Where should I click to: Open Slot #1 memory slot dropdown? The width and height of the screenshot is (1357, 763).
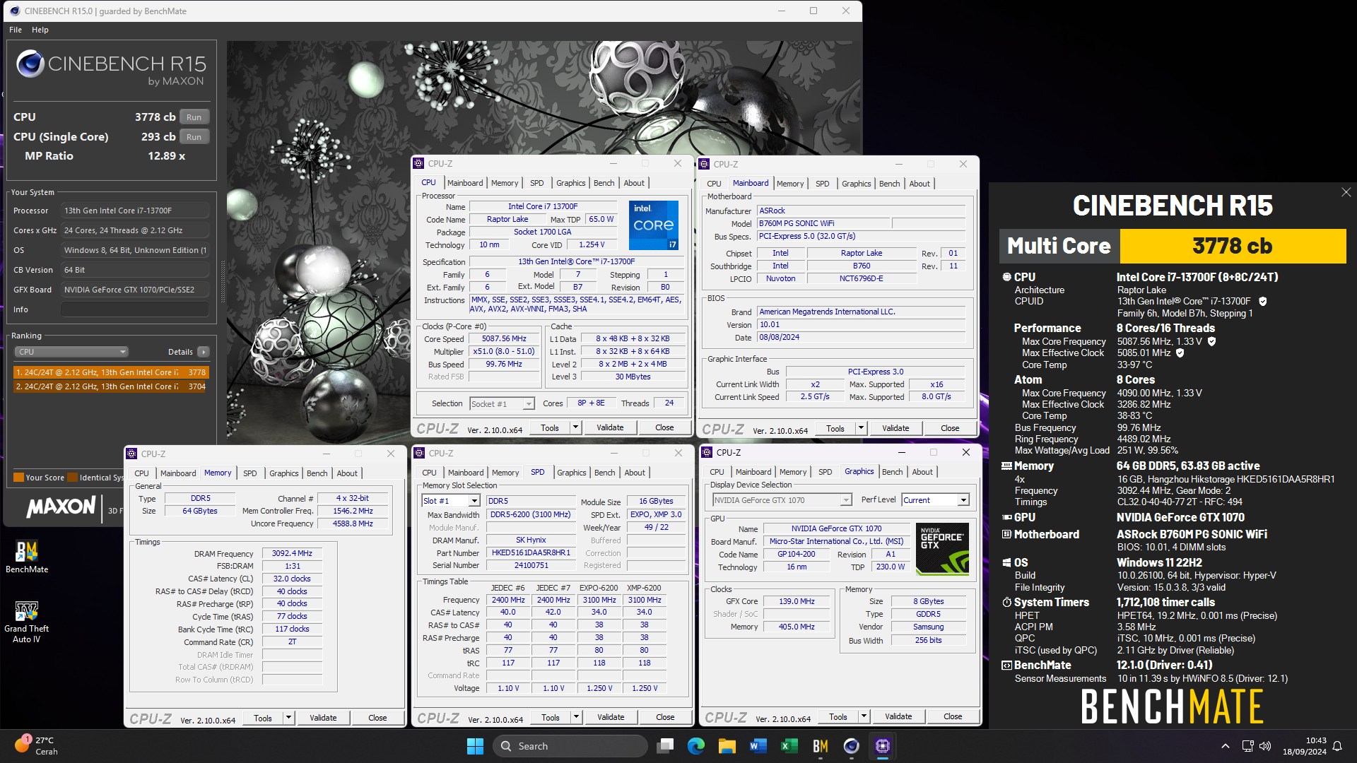click(x=451, y=501)
